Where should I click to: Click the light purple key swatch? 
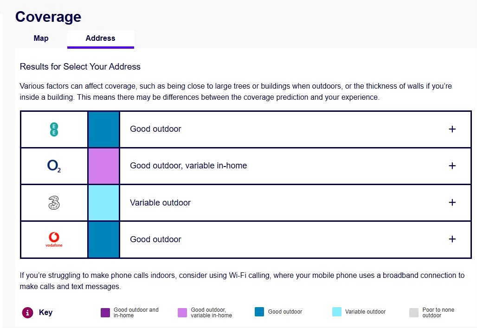click(182, 313)
